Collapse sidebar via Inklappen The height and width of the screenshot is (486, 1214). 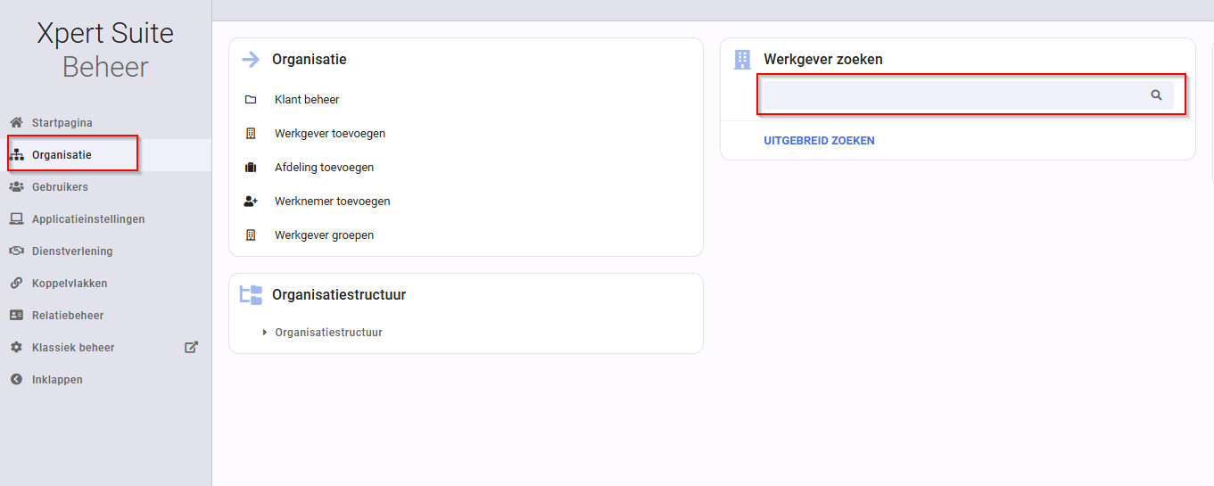click(105, 380)
